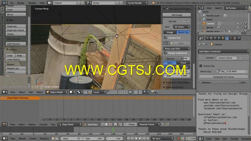This screenshot has width=251, height=141.
Task: Adjust the Influence 1.000 slider
Action: point(223,82)
